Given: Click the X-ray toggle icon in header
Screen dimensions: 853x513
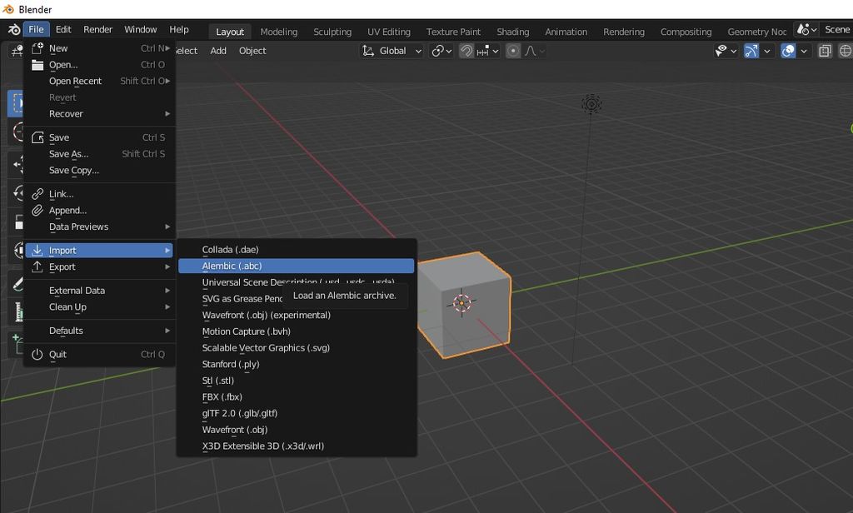Looking at the screenshot, I should (825, 51).
